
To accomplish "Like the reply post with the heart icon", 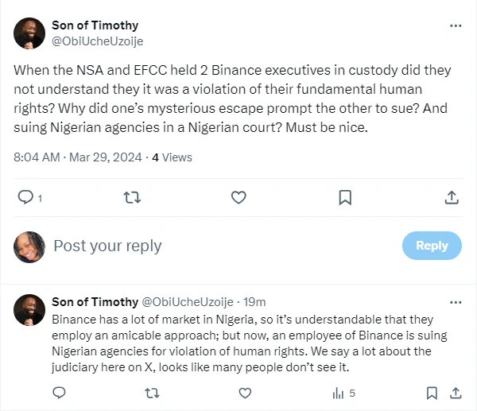I will pos(245,393).
